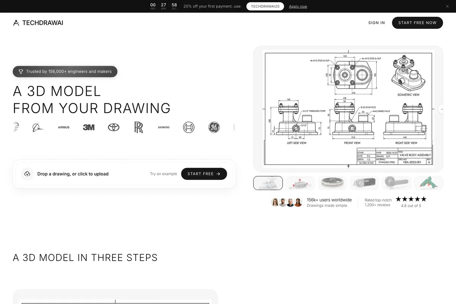Click the START FREE arrow button
456x304 pixels.
click(204, 174)
